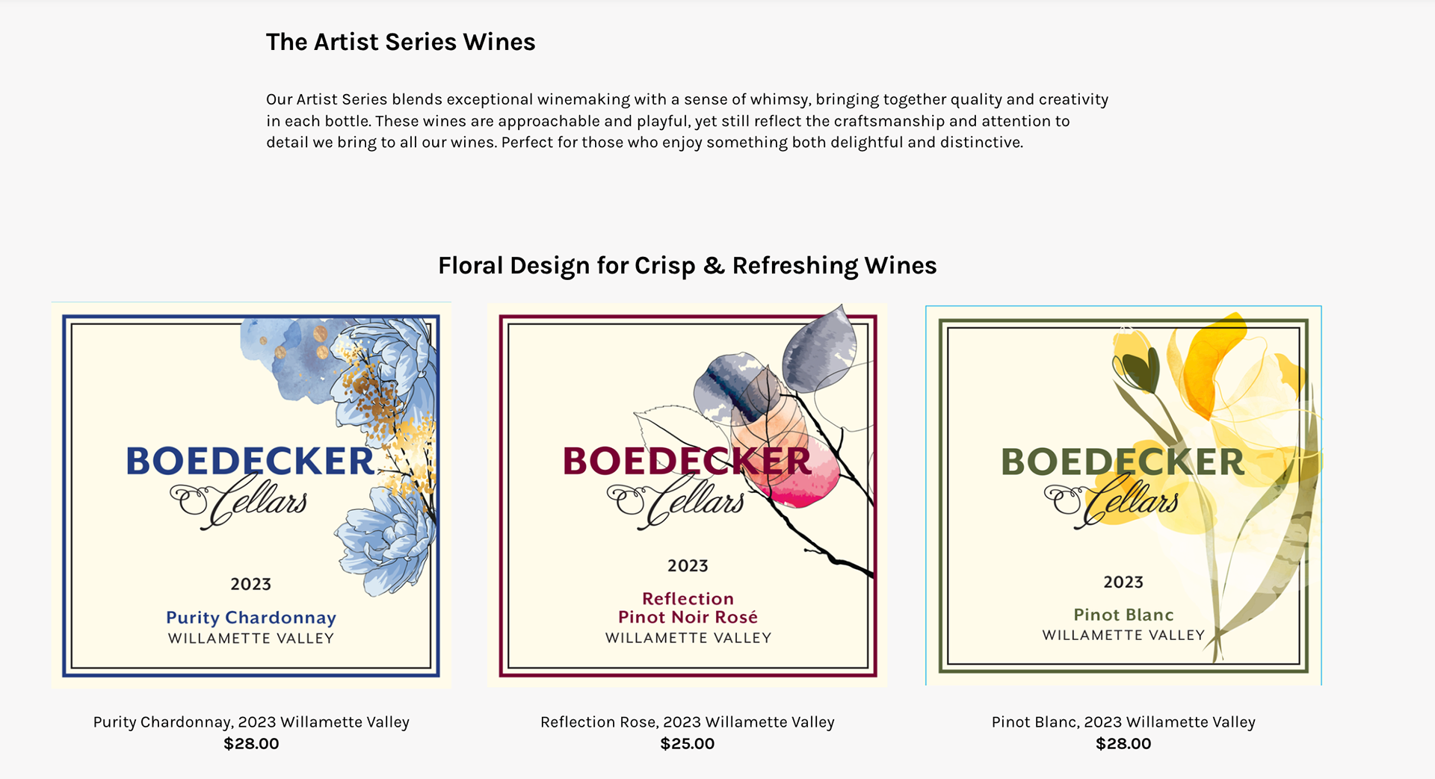Image resolution: width=1435 pixels, height=779 pixels.
Task: Click the Reflection Rose, 2023 Willamette Valley link
Action: [687, 722]
